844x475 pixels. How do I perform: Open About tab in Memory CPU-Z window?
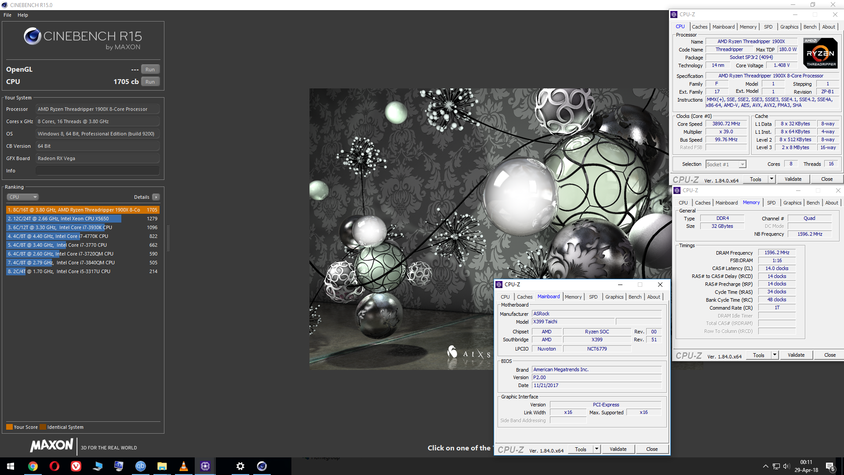coord(831,203)
